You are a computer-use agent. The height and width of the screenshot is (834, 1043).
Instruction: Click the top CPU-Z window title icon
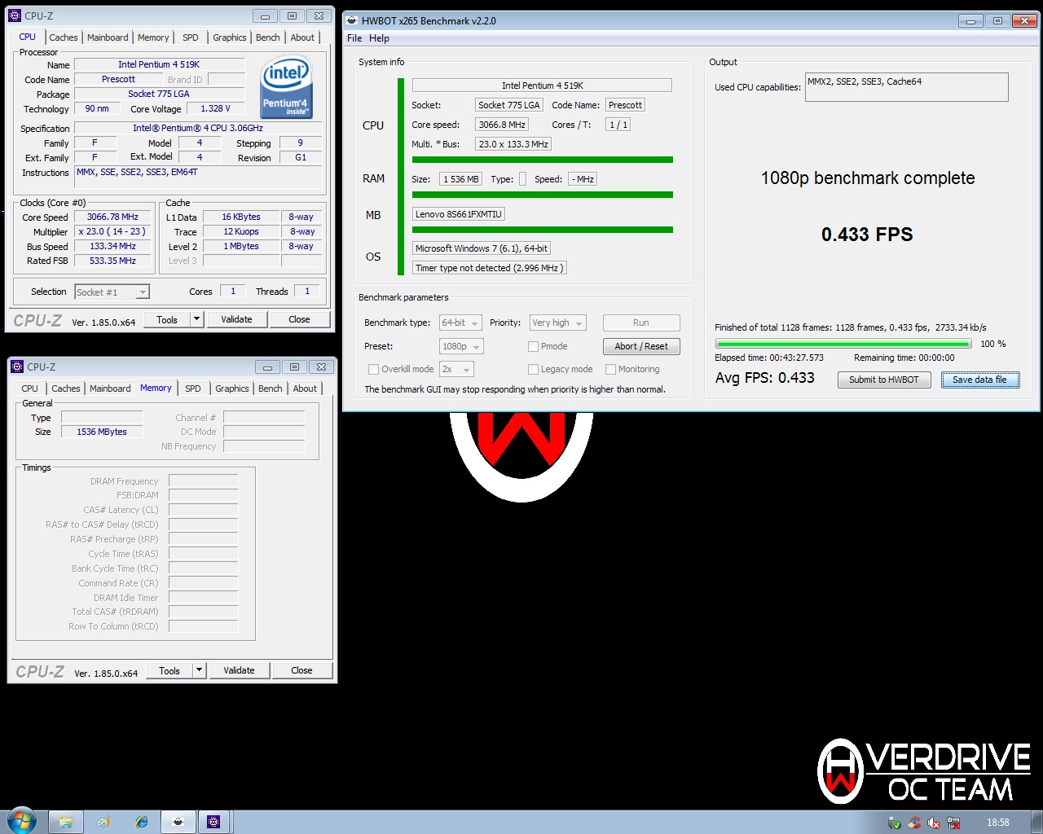tap(15, 15)
